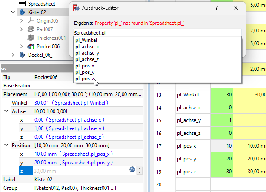Image resolution: width=266 pixels, height=192 pixels.
Task: Collapse the Achse property group
Action: coord(6,111)
